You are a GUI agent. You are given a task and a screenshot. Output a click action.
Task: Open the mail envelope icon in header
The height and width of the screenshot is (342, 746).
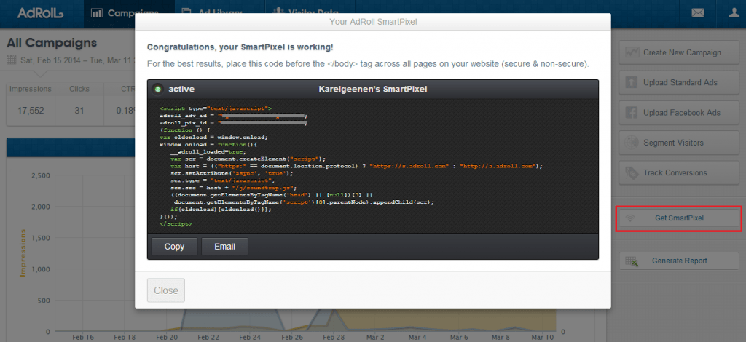pyautogui.click(x=698, y=13)
